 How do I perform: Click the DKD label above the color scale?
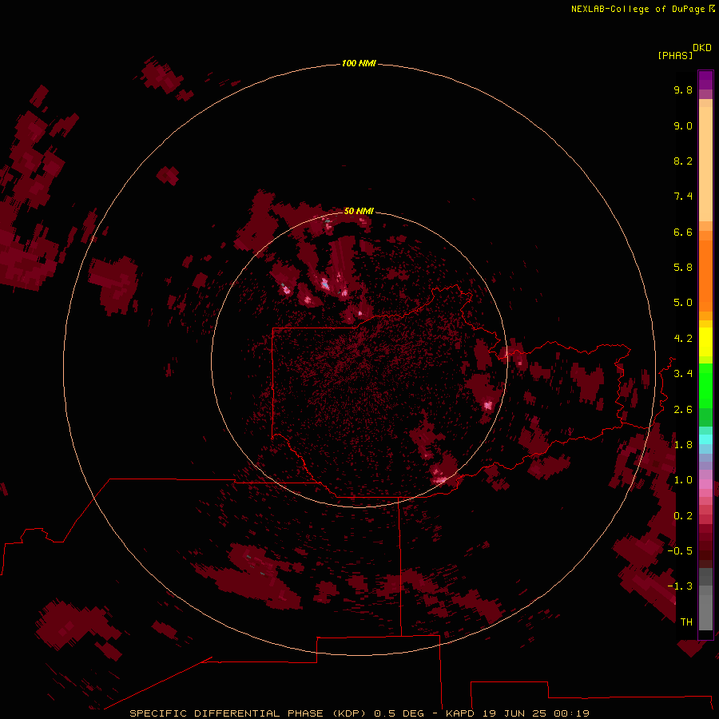click(702, 47)
